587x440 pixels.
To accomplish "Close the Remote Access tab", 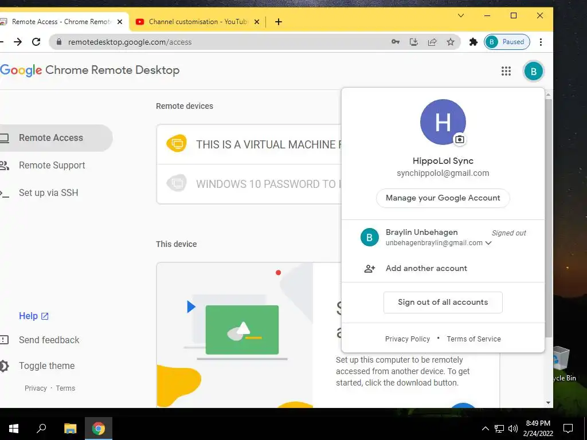I will pos(120,22).
